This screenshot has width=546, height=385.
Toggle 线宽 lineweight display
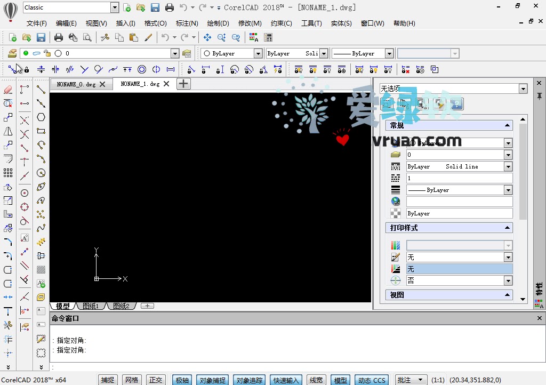316,380
